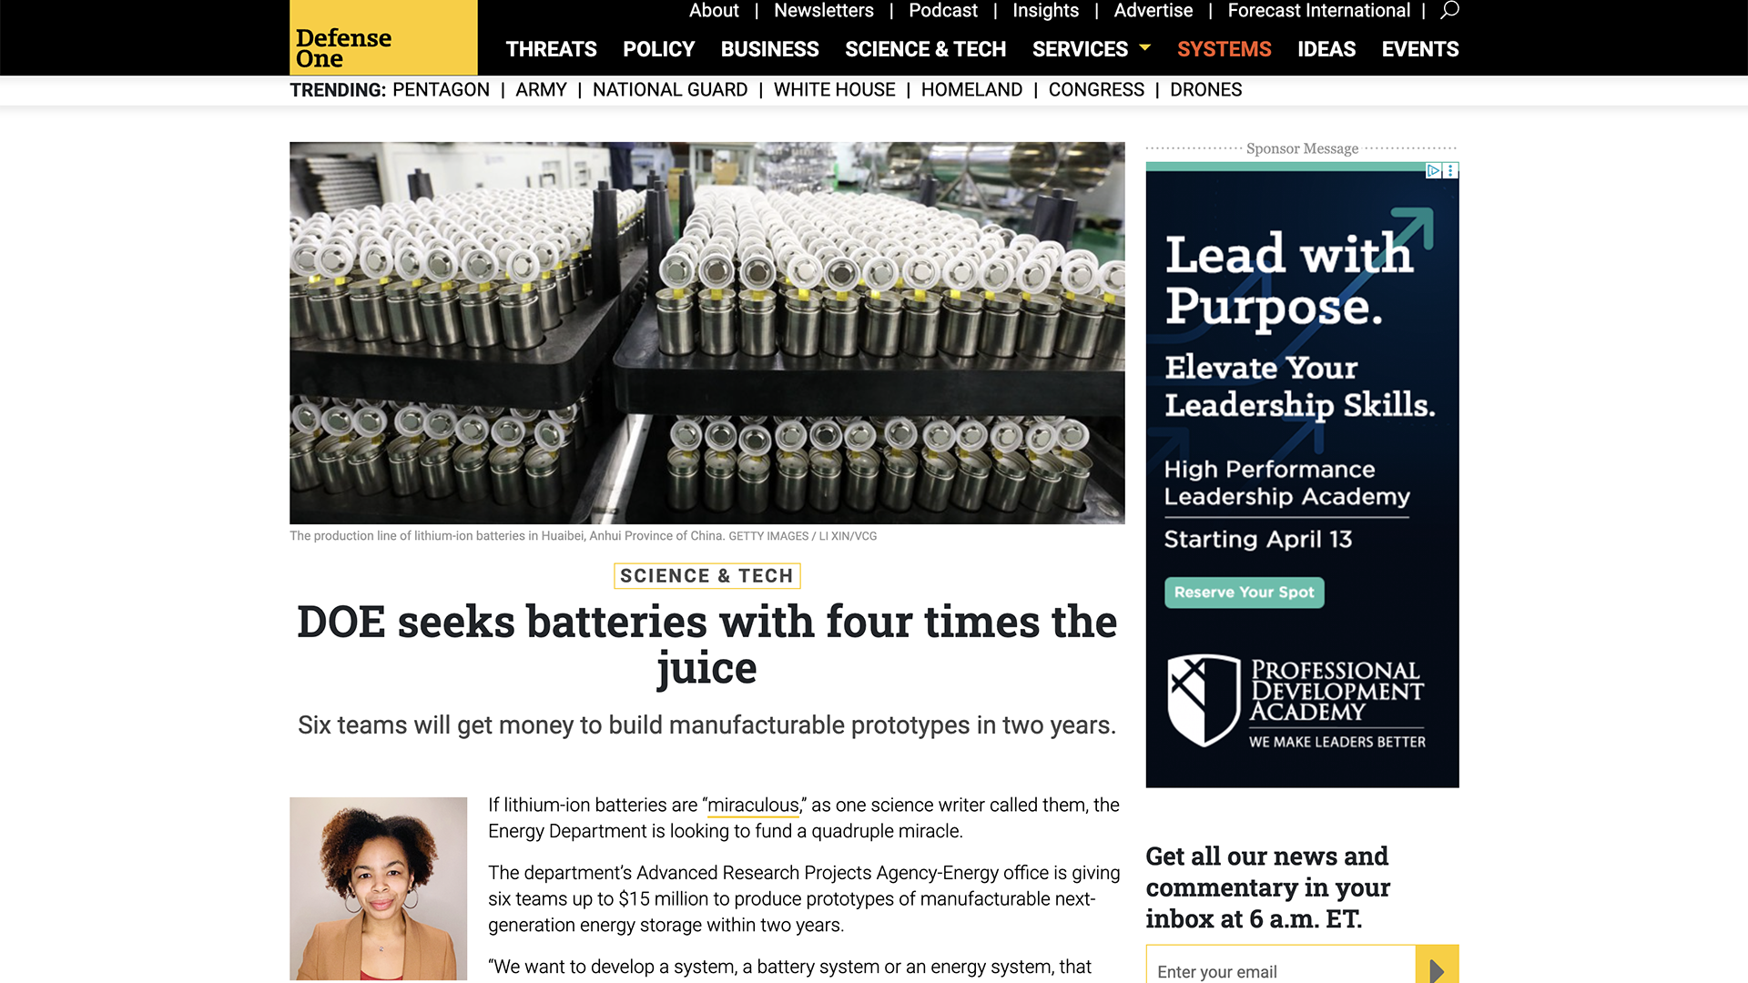Image resolution: width=1748 pixels, height=983 pixels.
Task: Open the search magnifier icon
Action: coord(1449,10)
